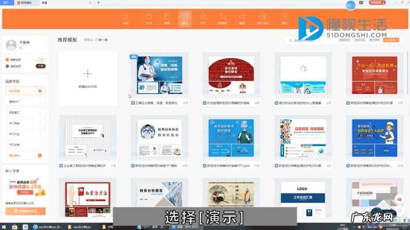Open the first orange-bar icon left of 文字
Screen dimensions: 410x230
tap(126, 19)
